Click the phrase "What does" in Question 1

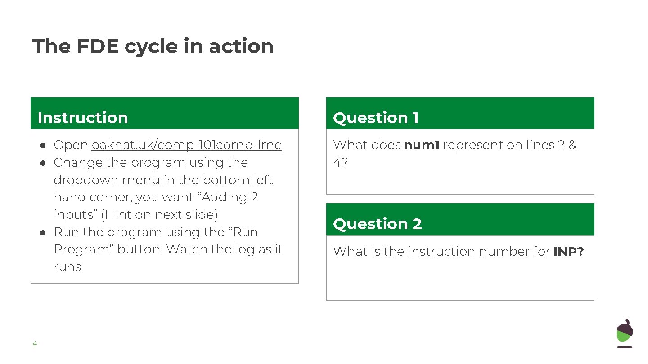pos(367,145)
